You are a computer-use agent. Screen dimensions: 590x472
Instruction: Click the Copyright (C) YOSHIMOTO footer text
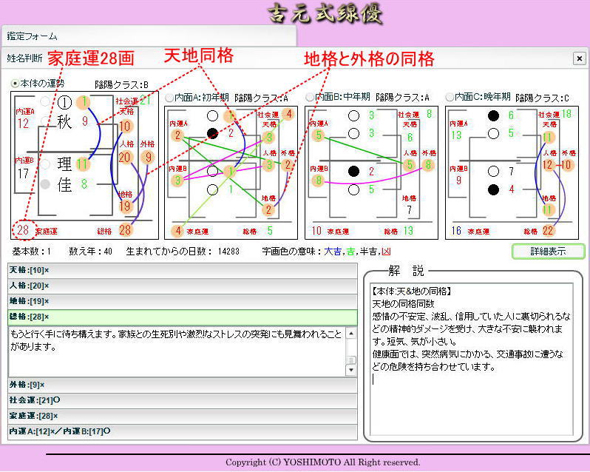[x=323, y=462]
